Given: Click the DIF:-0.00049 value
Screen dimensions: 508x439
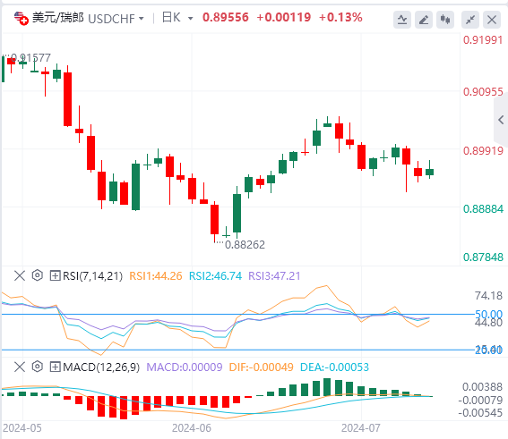Looking at the screenshot, I should pyautogui.click(x=261, y=367).
